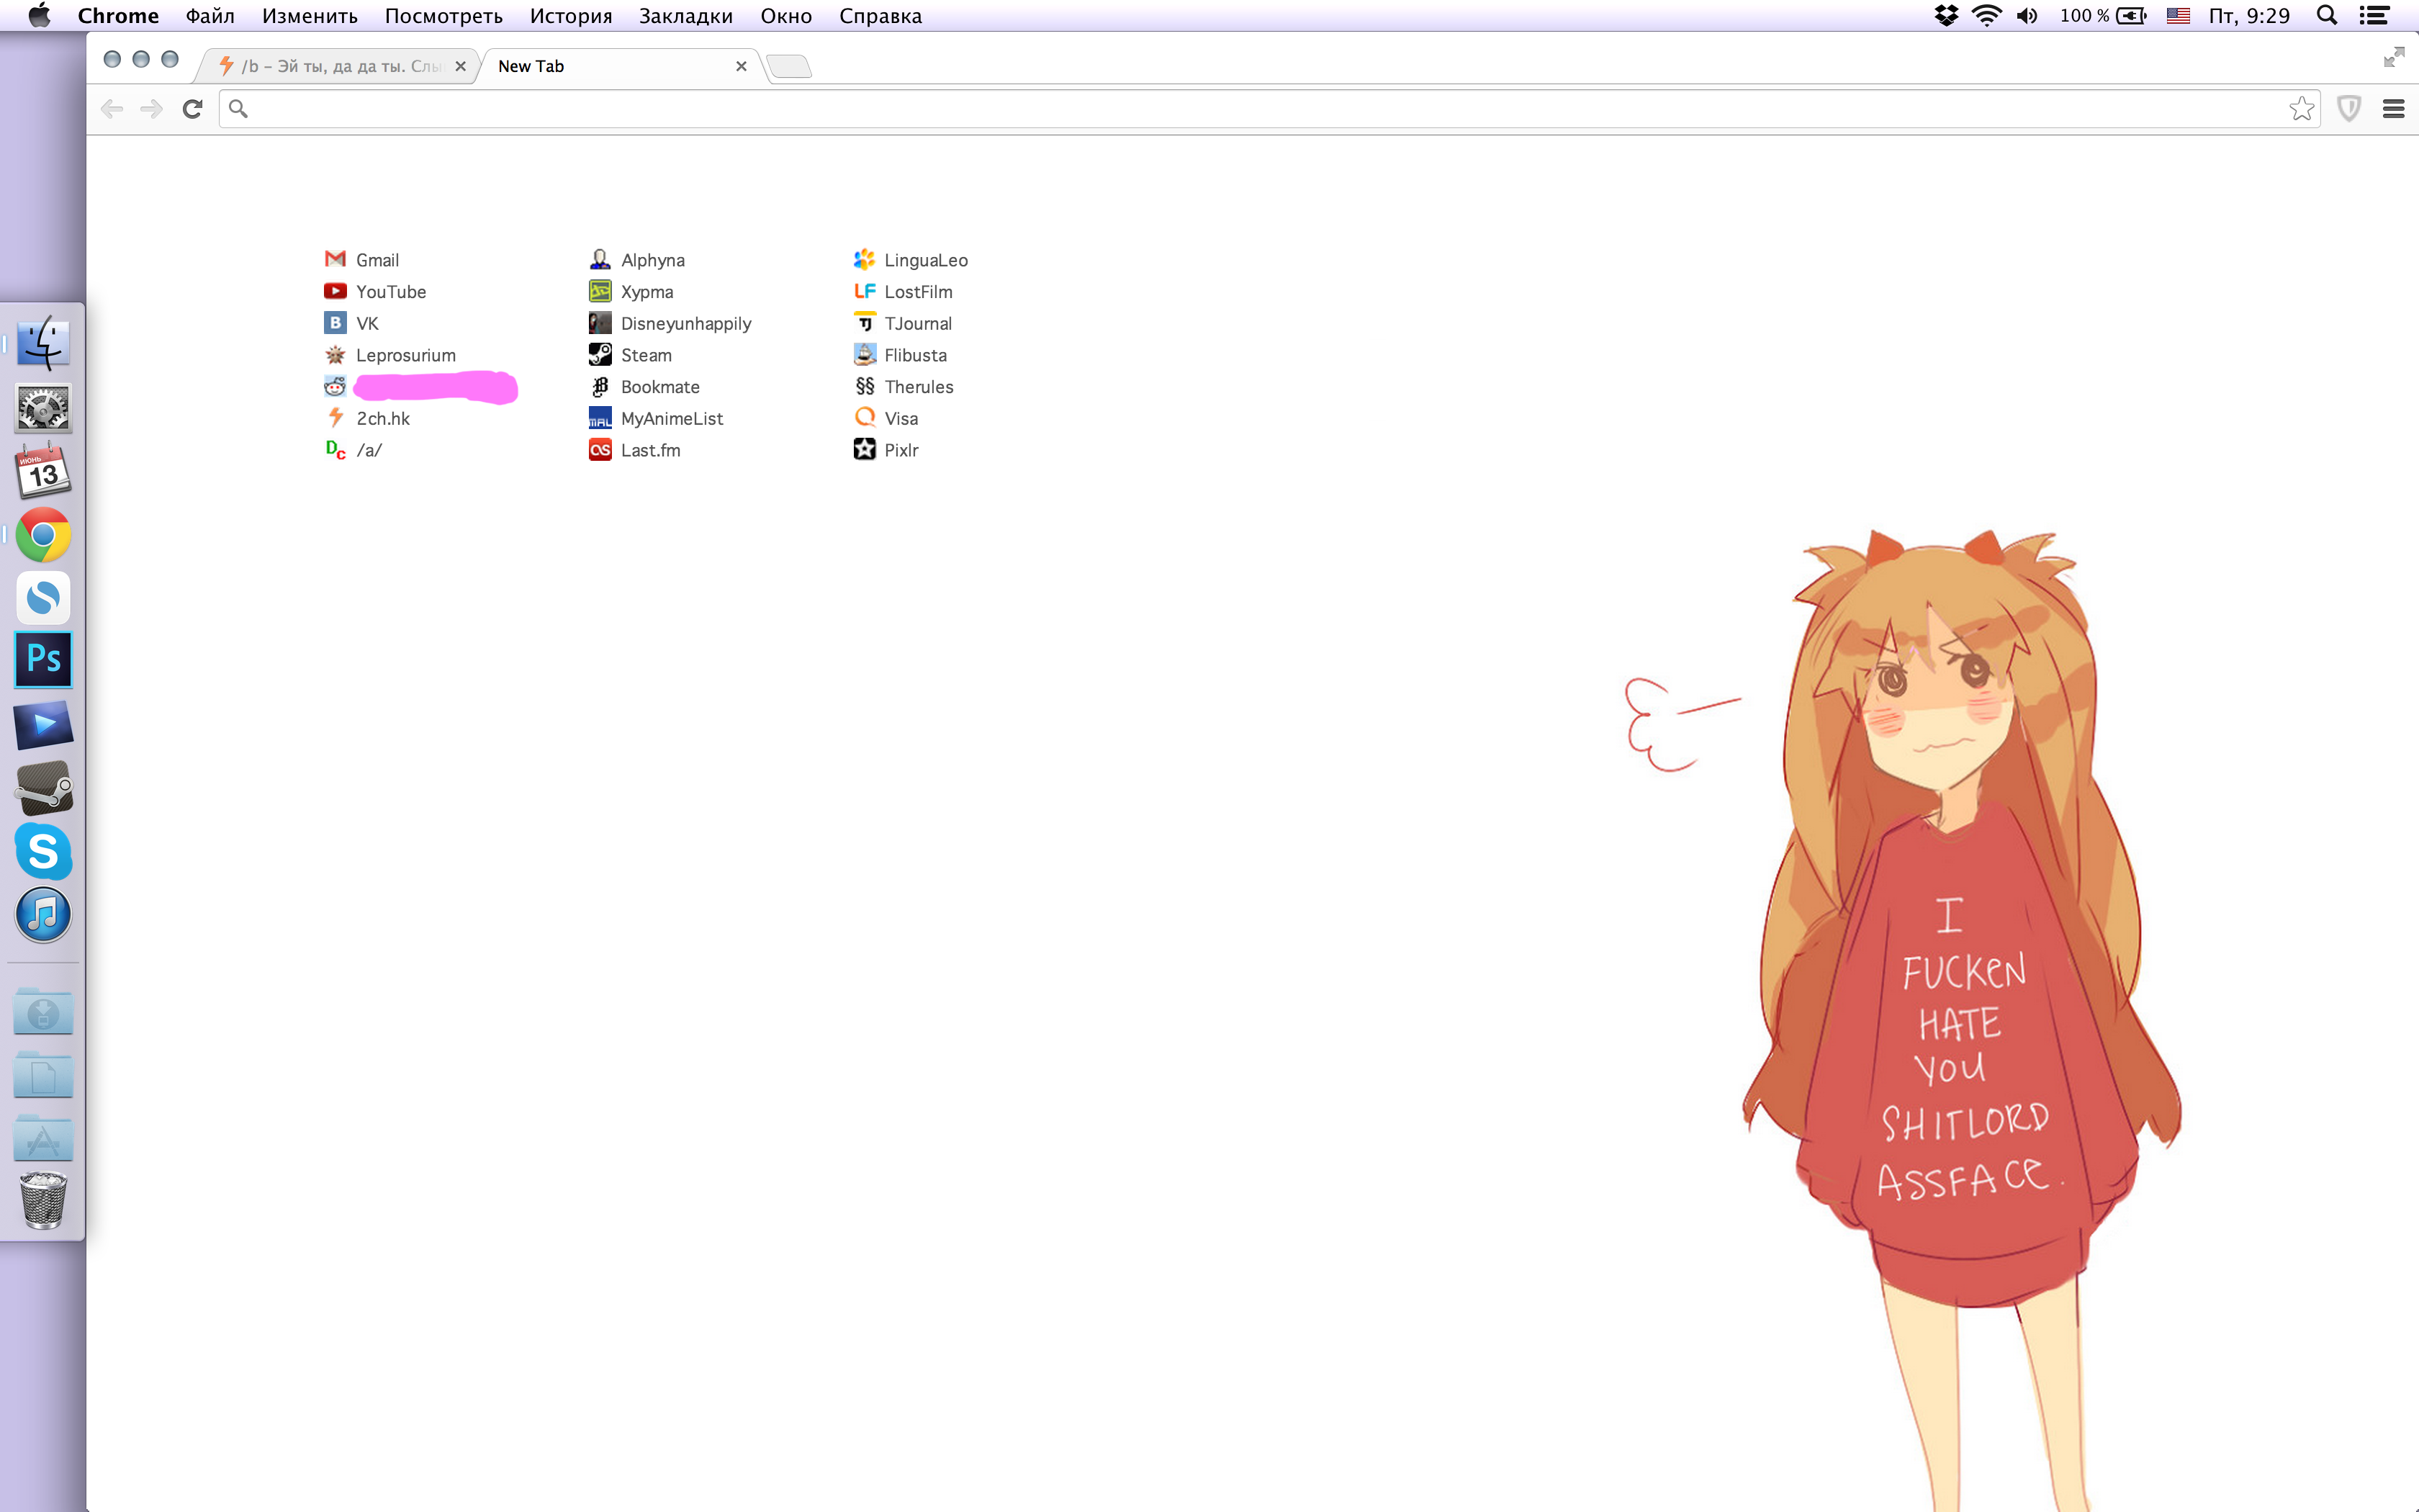This screenshot has height=1512, width=2419.
Task: Open the MyAnimeList bookmark link
Action: coord(671,419)
